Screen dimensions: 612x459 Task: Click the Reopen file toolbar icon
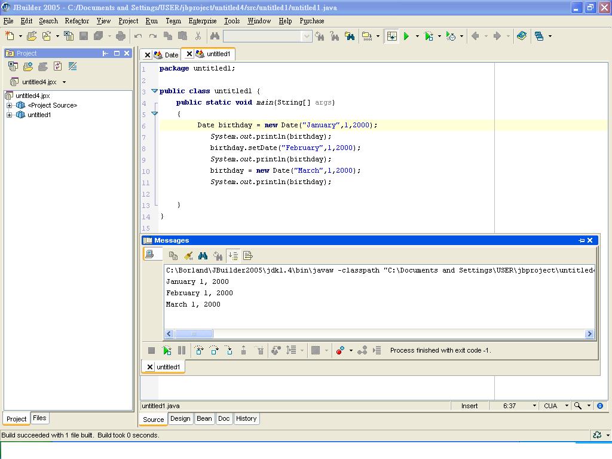47,36
